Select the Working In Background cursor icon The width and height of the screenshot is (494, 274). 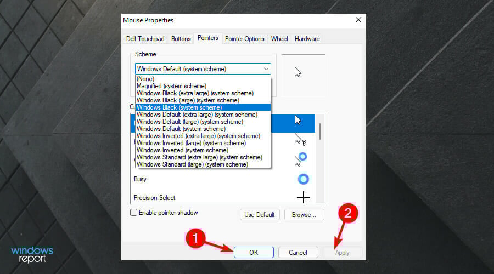click(300, 159)
